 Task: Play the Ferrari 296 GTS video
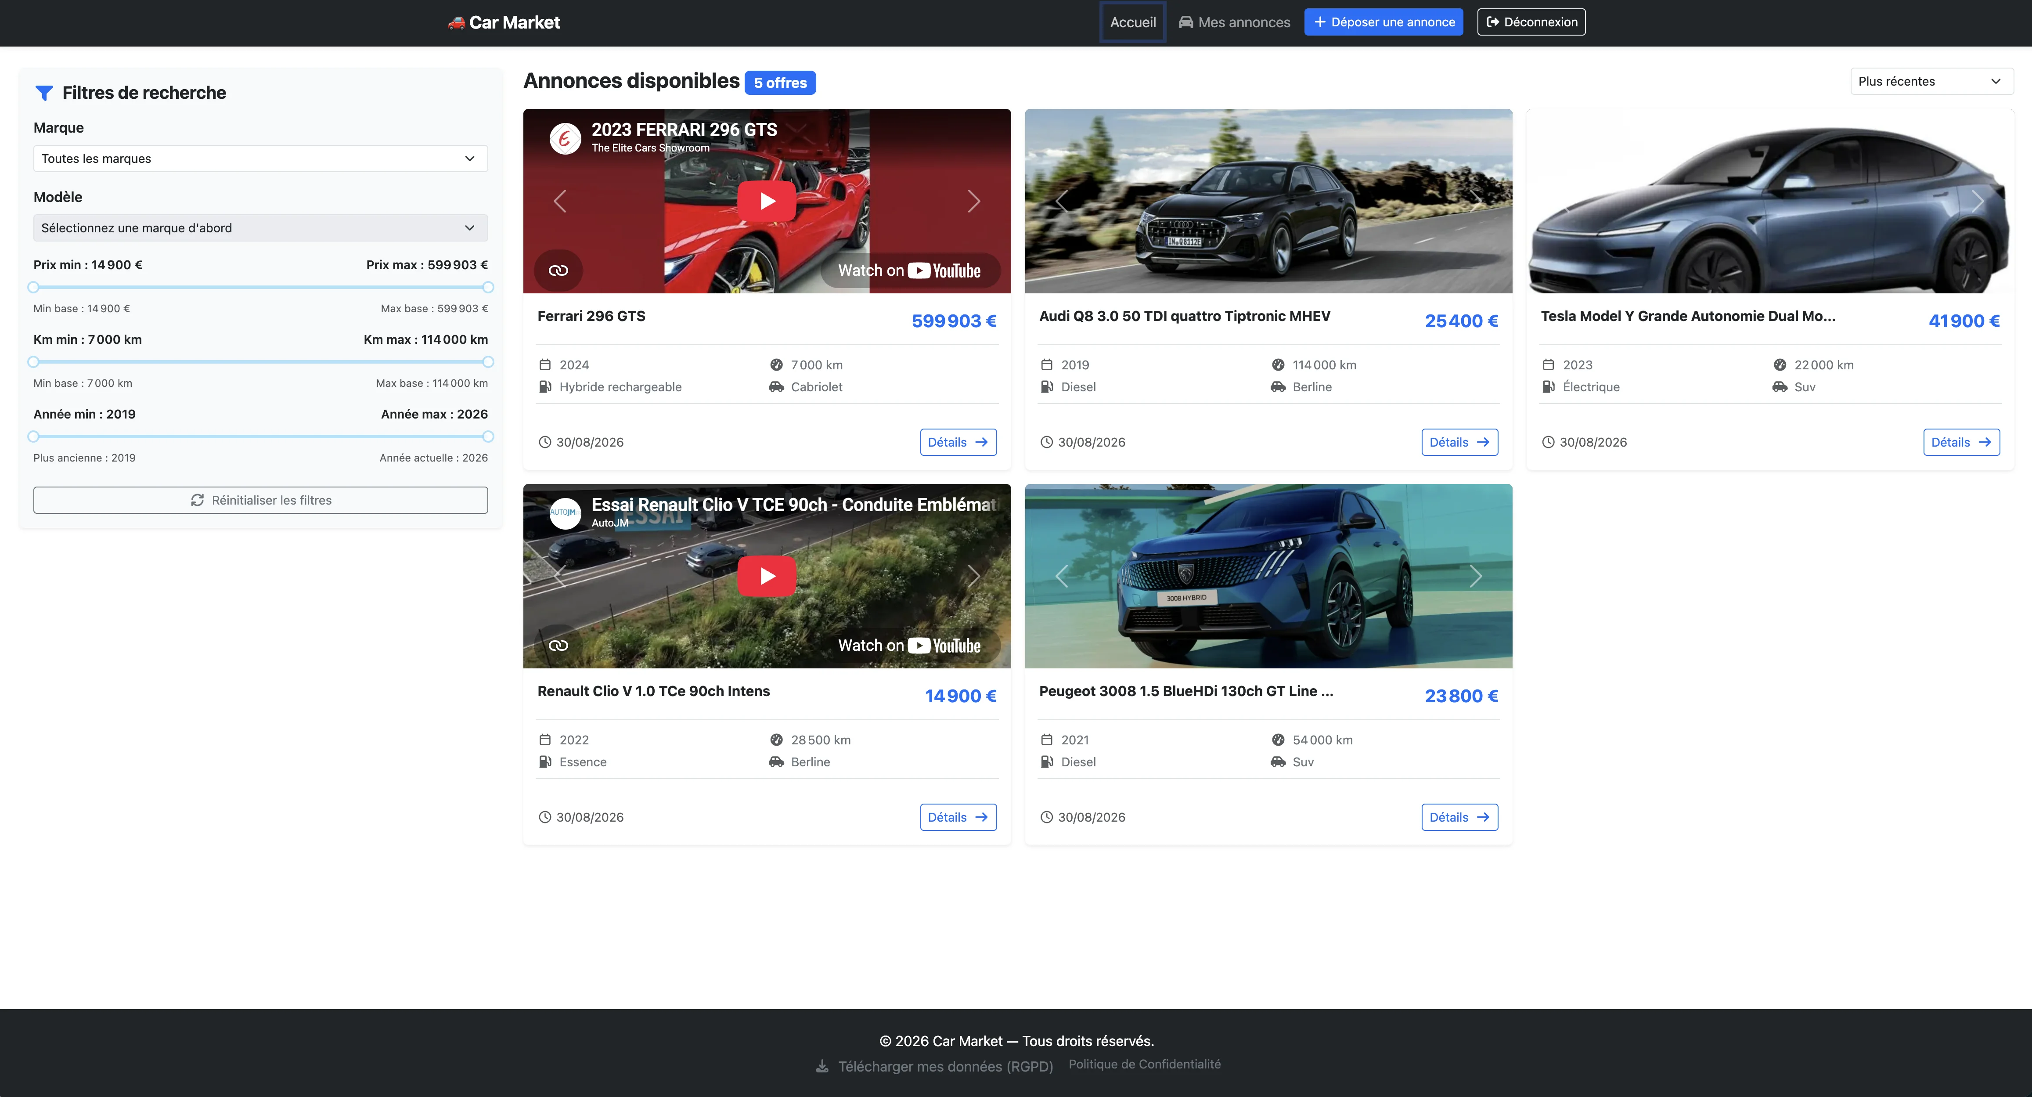coord(767,201)
